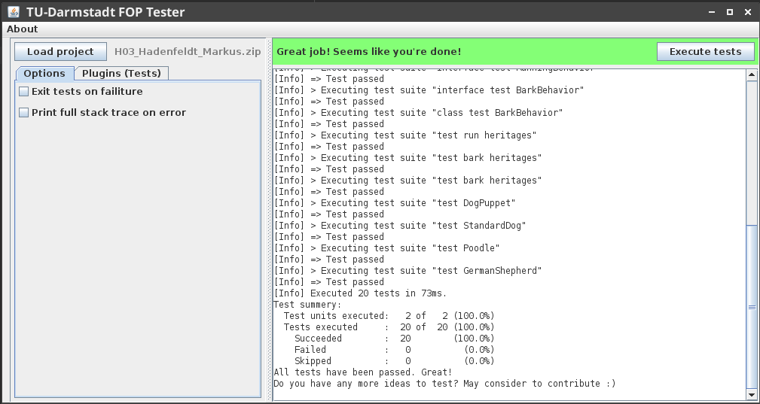The height and width of the screenshot is (404, 760).
Task: Click log line 'test DogPuppet'
Action: pyautogui.click(x=395, y=202)
